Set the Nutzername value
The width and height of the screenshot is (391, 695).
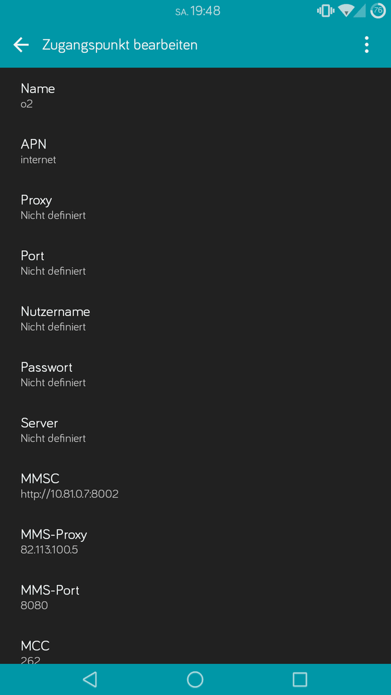(195, 319)
